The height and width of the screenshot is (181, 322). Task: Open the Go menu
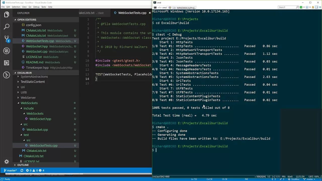point(30,7)
